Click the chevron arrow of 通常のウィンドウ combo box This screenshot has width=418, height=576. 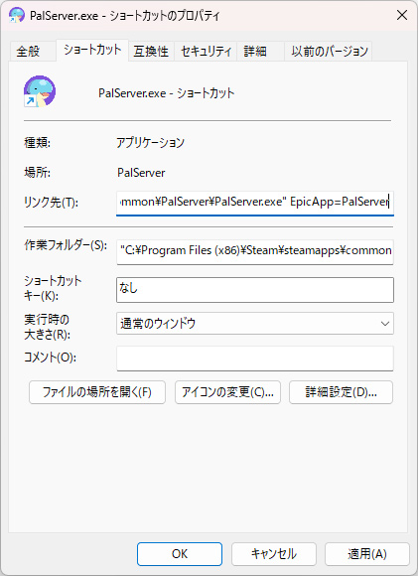click(x=385, y=324)
